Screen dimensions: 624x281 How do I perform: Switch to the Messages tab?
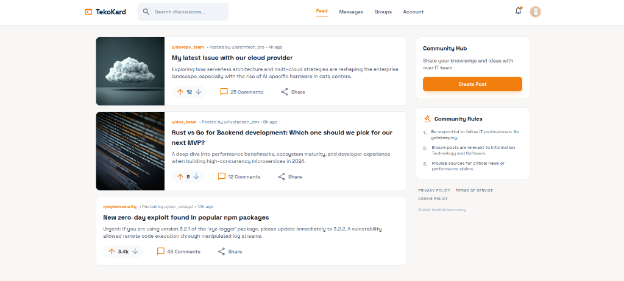pos(351,12)
